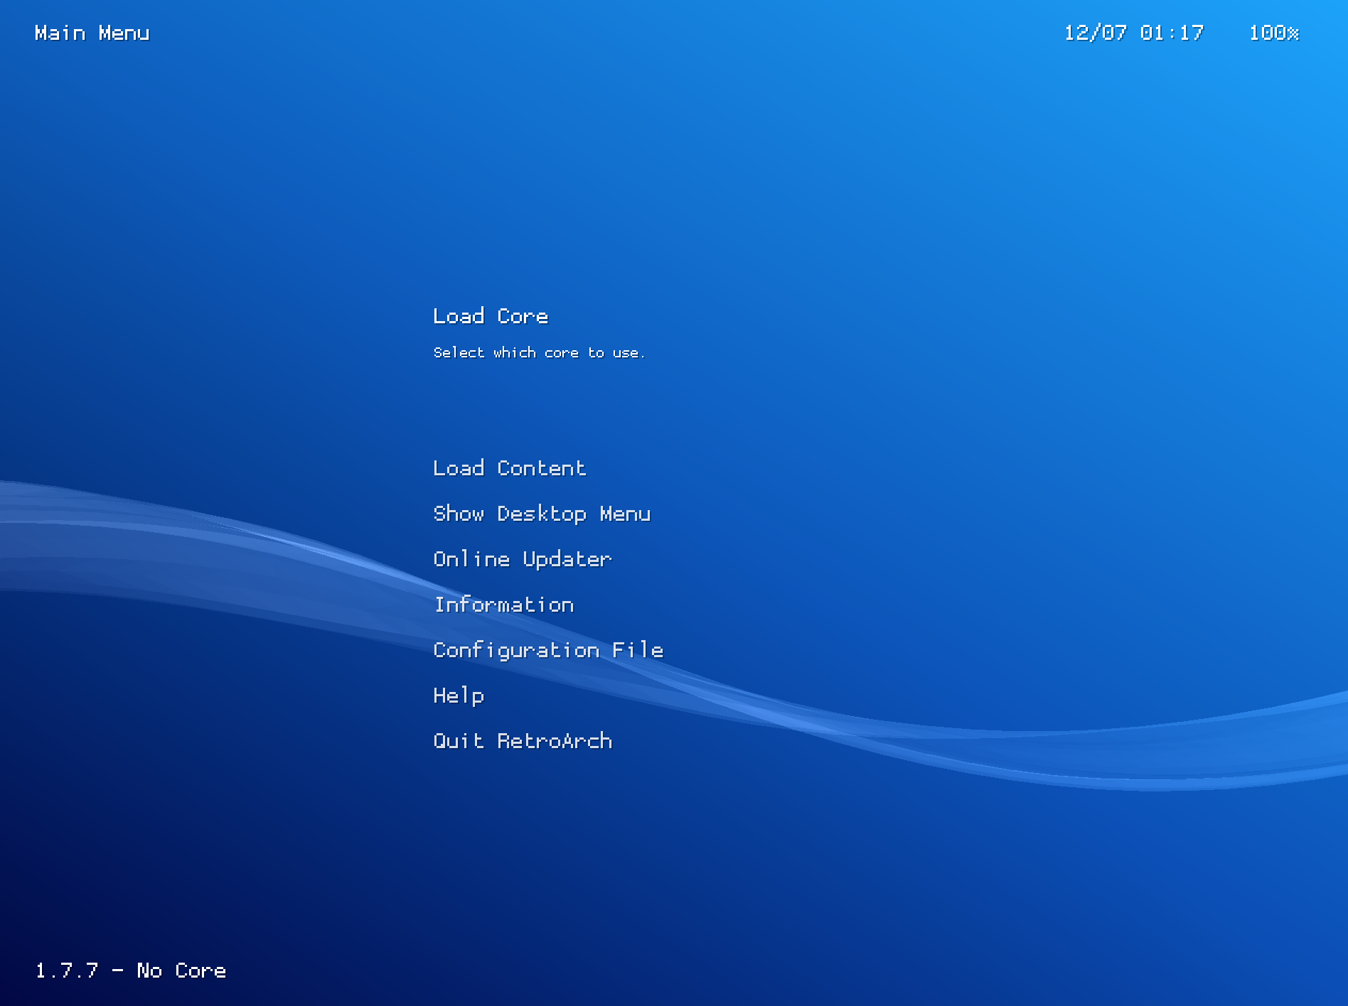Click the 12/07 01:17 date and time

point(1134,33)
